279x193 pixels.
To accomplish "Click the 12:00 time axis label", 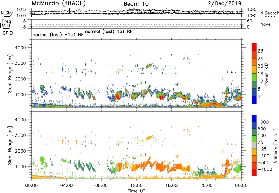I will [136, 185].
